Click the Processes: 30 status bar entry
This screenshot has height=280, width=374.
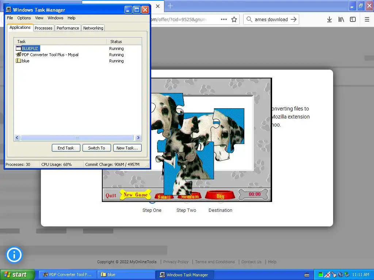click(x=18, y=164)
